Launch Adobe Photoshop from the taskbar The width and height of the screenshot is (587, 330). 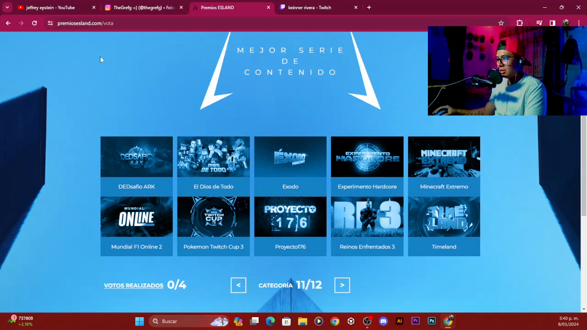click(432, 321)
